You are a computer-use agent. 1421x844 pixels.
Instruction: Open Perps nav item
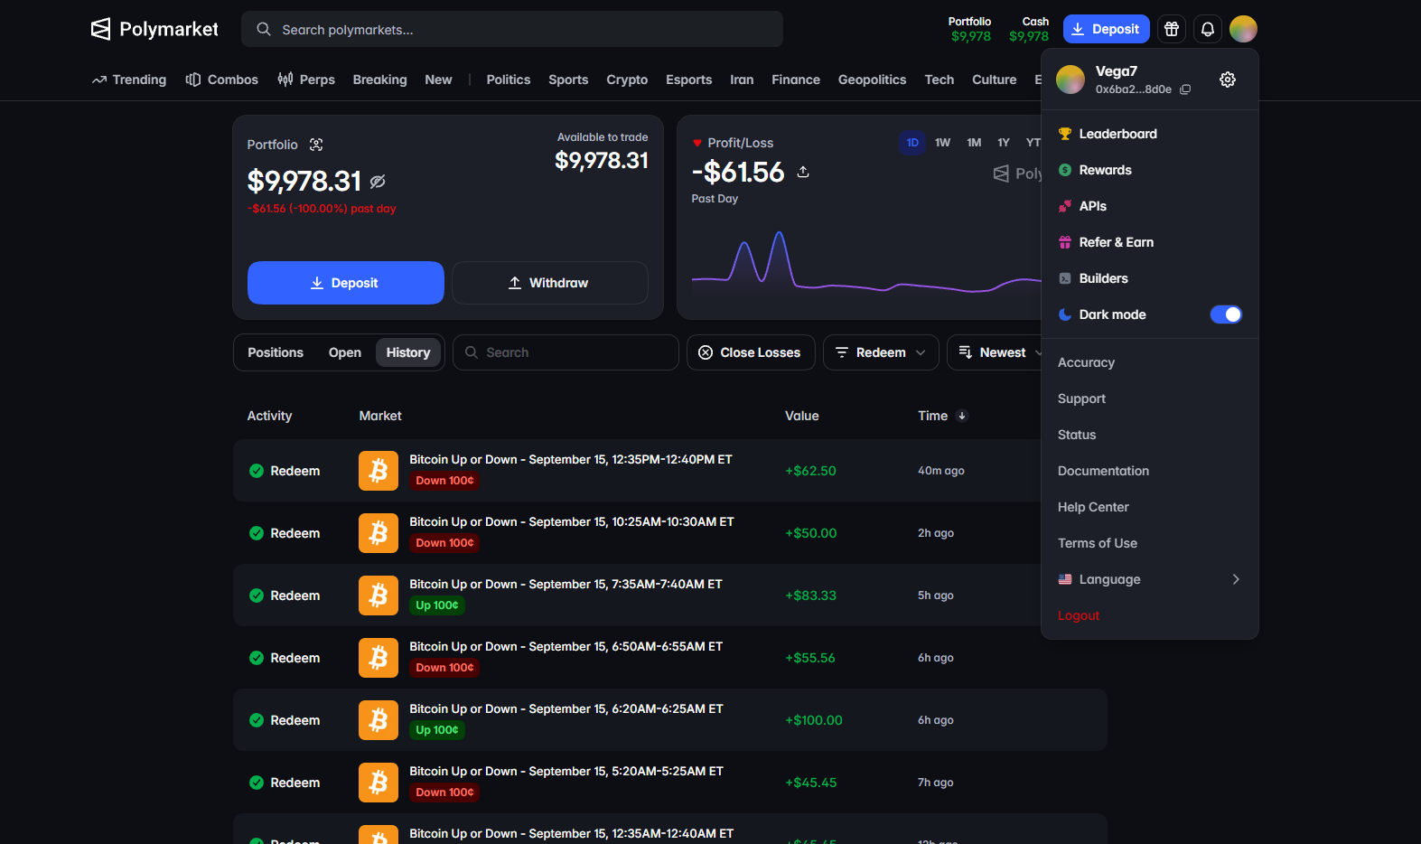pyautogui.click(x=306, y=80)
